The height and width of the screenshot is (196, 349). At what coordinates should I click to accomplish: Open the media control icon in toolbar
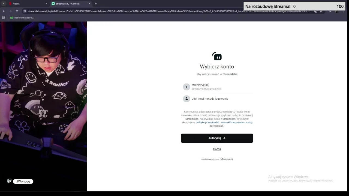click(330, 11)
